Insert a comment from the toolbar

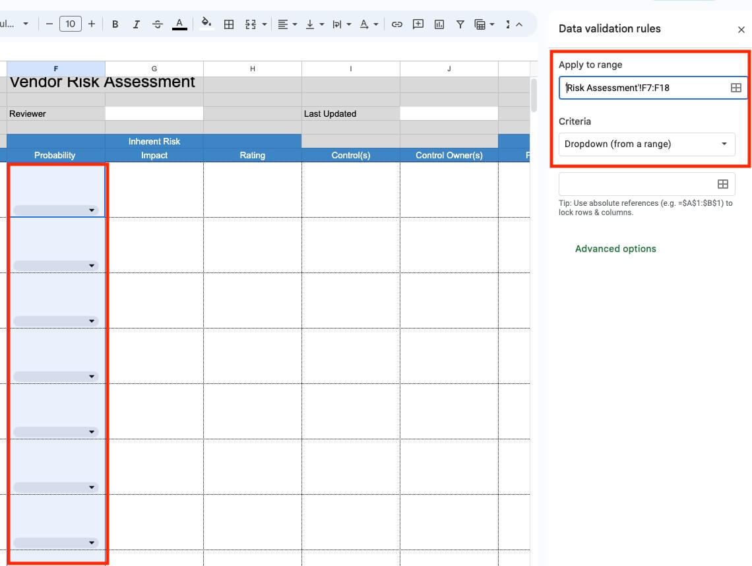[x=418, y=24]
